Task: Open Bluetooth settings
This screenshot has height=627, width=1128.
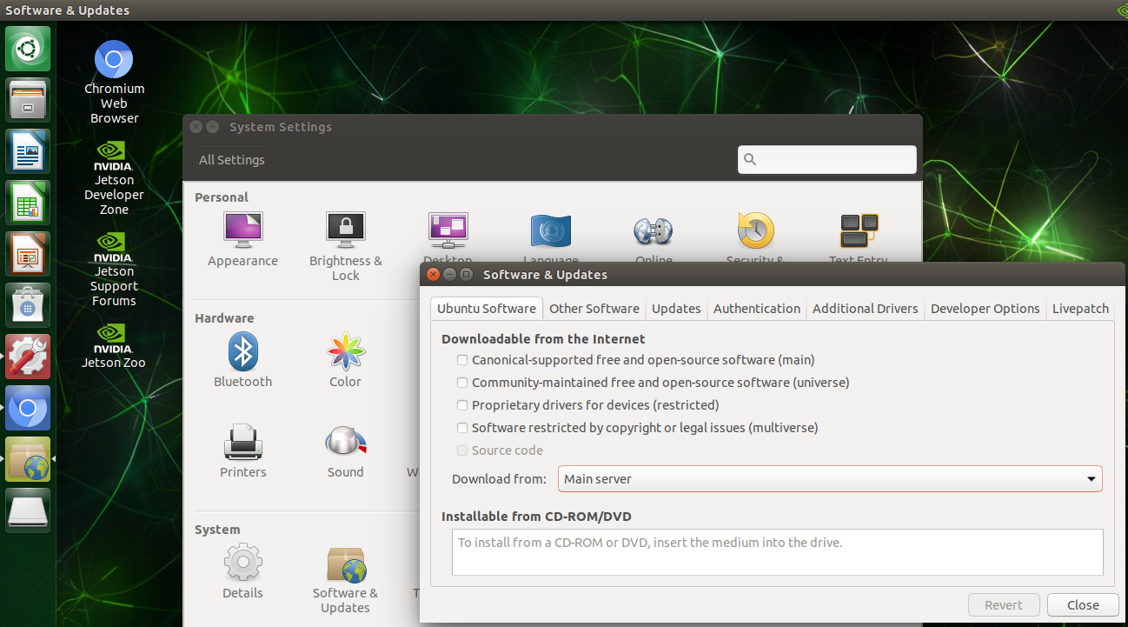Action: point(242,360)
